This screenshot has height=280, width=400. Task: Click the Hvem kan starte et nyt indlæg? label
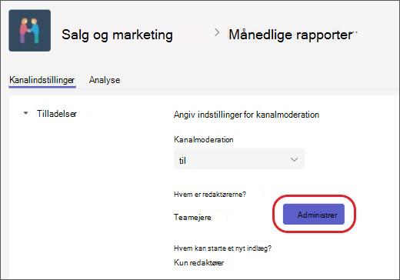(x=222, y=248)
